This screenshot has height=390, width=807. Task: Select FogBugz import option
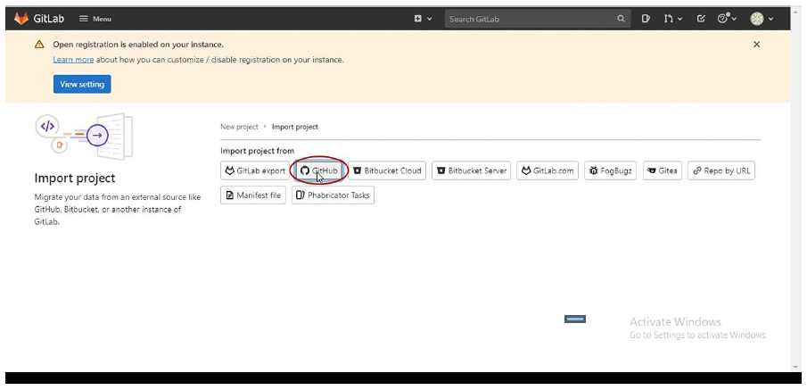point(611,170)
